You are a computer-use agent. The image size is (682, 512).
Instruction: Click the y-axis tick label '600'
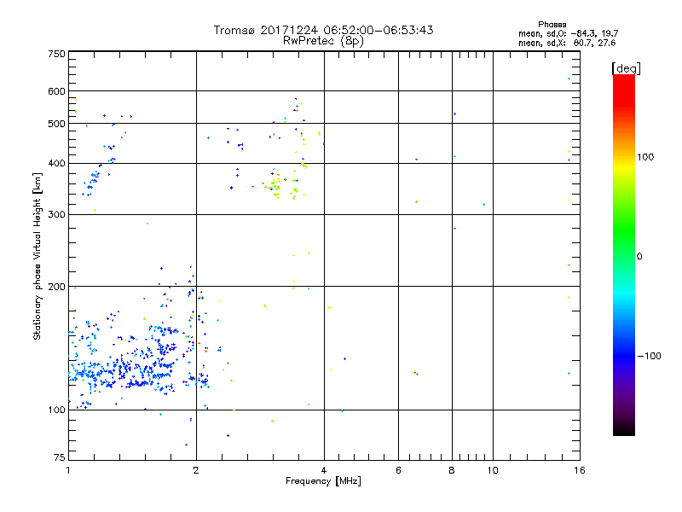(x=56, y=91)
